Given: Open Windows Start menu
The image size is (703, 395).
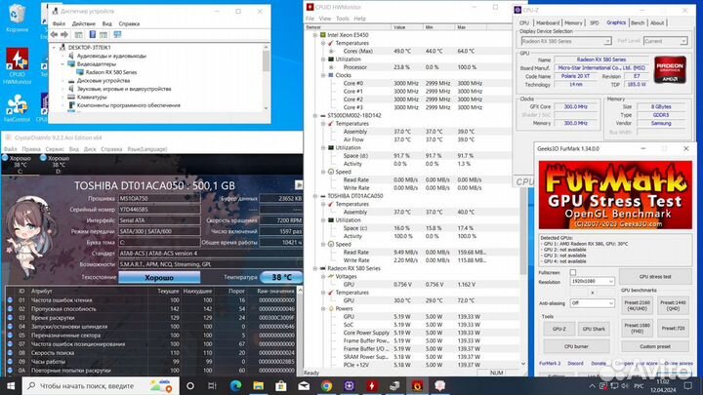Looking at the screenshot, I should (11, 385).
